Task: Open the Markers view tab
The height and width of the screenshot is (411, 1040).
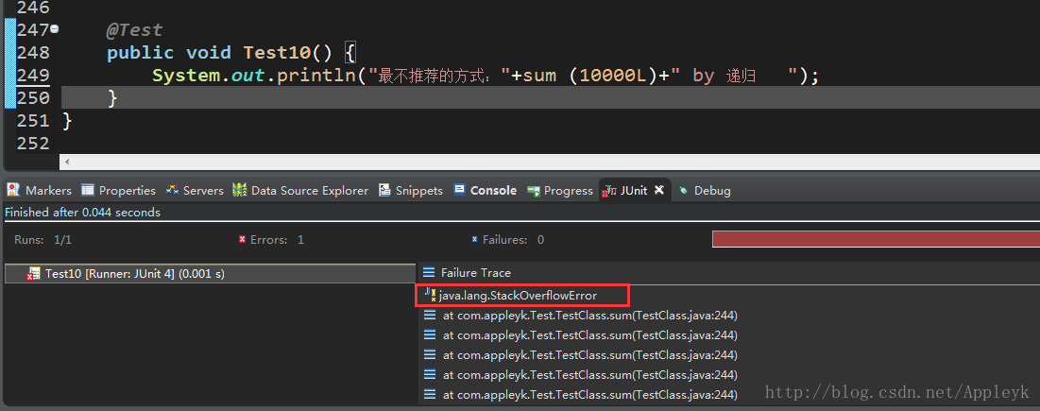Action: pyautogui.click(x=39, y=190)
